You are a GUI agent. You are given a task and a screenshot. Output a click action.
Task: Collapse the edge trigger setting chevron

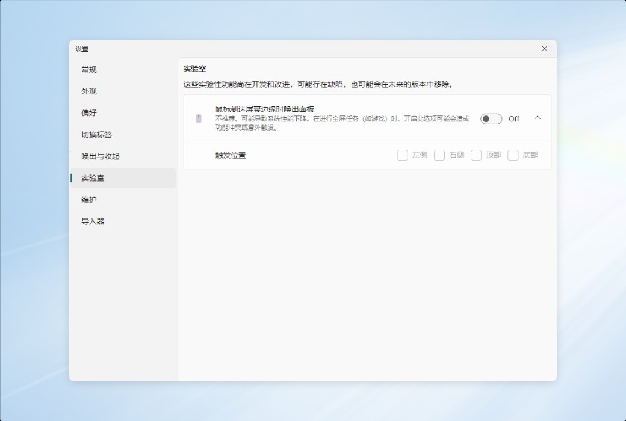point(538,118)
